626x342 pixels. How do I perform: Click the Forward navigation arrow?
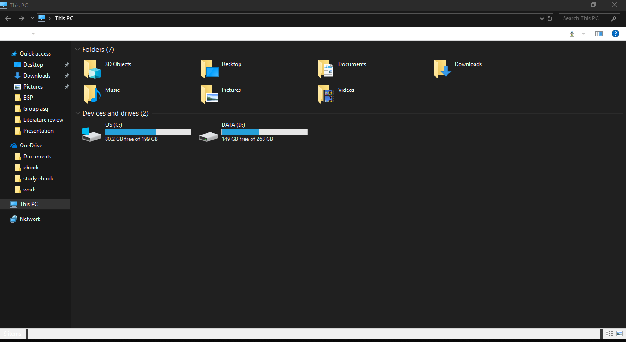[x=21, y=18]
